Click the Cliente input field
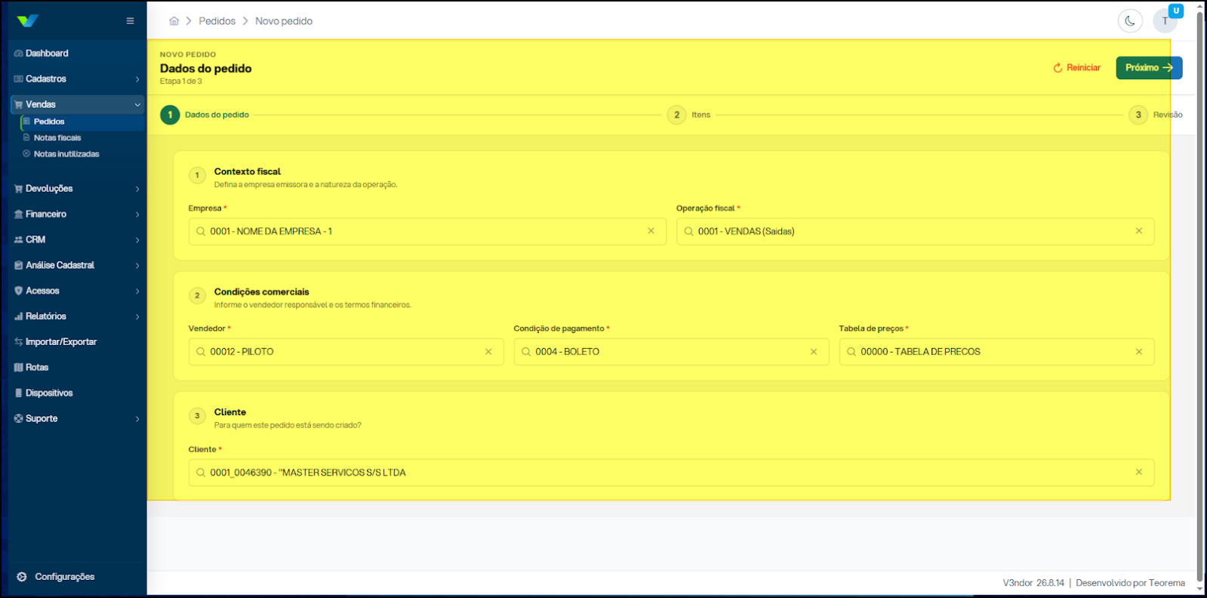Viewport: 1207px width, 598px height. 671,473
